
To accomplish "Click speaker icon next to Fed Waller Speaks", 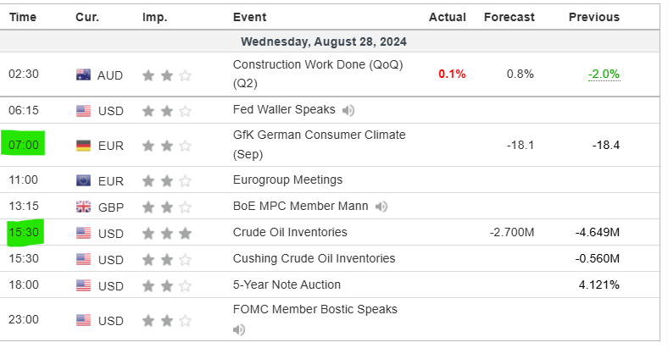I will click(349, 109).
